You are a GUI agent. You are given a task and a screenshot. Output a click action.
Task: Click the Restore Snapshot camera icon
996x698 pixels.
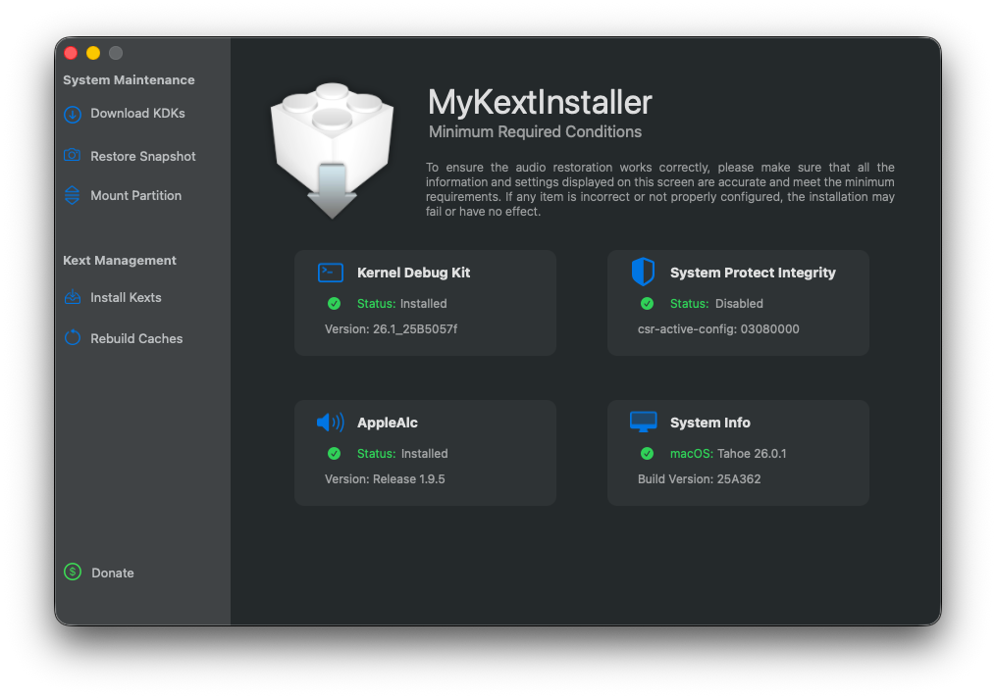tap(73, 156)
